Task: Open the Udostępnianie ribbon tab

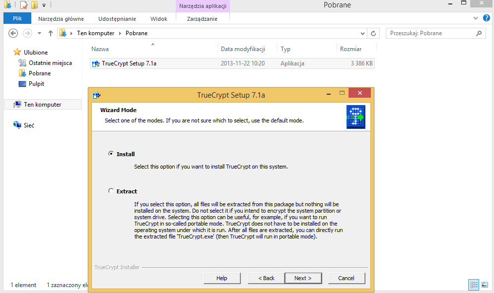Action: tap(117, 18)
